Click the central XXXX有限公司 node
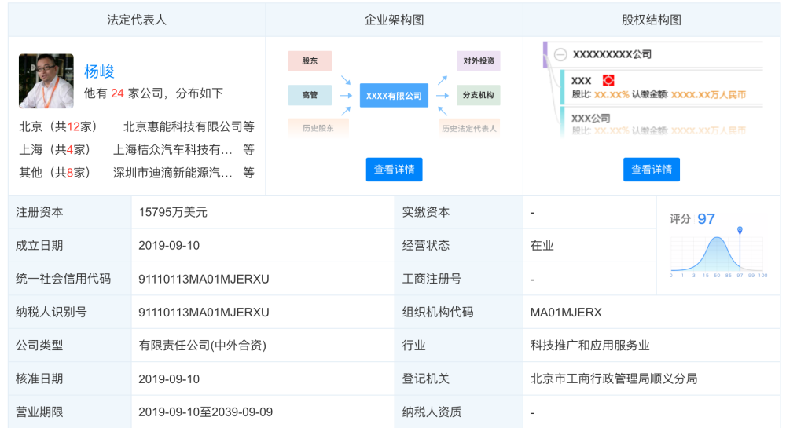786x428 pixels. [x=394, y=96]
